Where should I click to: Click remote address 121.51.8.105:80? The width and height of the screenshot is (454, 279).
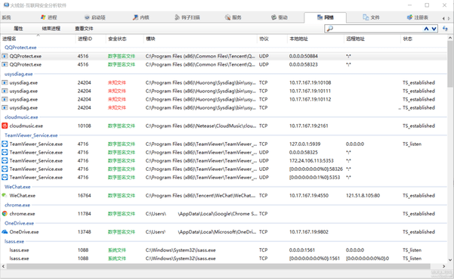363,196
